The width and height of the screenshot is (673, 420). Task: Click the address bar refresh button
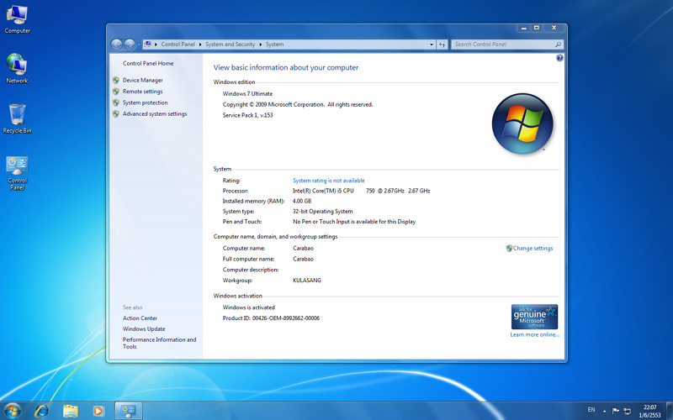pos(442,45)
